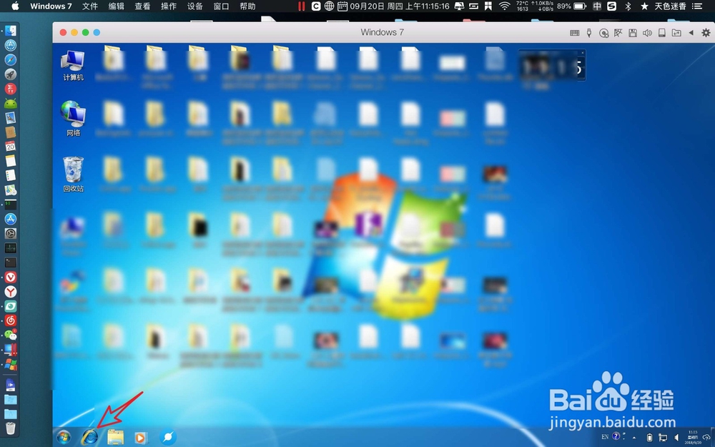
Task: Open System Preferences gear in Dock
Action: tap(11, 234)
